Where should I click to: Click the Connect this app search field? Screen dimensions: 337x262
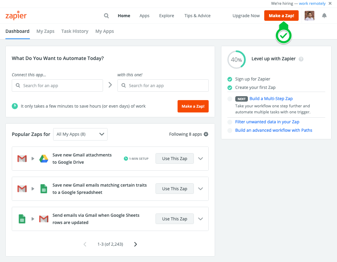pos(57,86)
